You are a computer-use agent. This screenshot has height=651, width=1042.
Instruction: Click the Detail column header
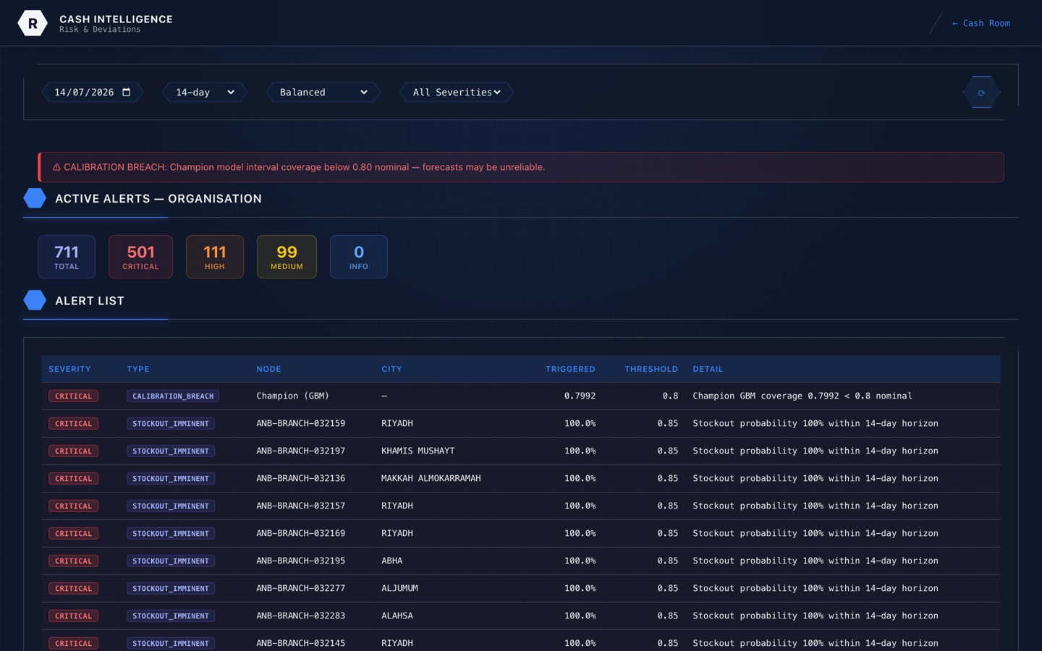coord(708,369)
